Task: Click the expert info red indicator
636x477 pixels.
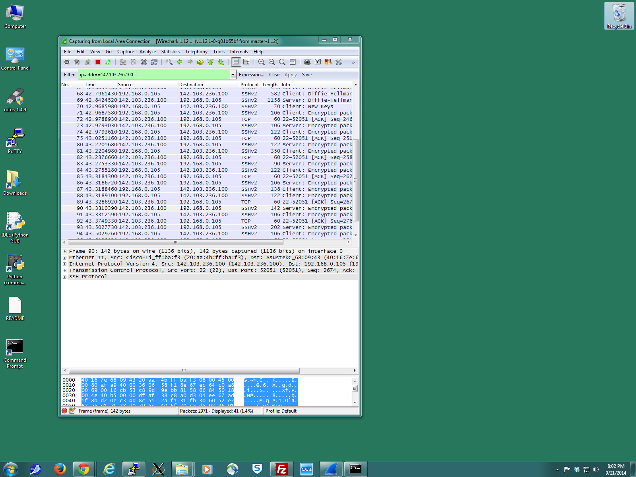Action: (64, 411)
